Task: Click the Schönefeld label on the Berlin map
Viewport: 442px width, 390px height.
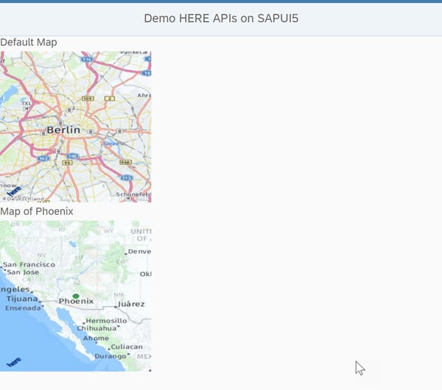Action: click(133, 194)
